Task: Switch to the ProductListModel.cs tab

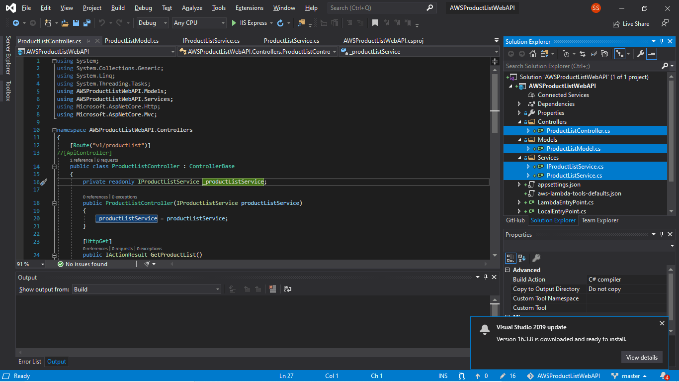Action: (132, 40)
